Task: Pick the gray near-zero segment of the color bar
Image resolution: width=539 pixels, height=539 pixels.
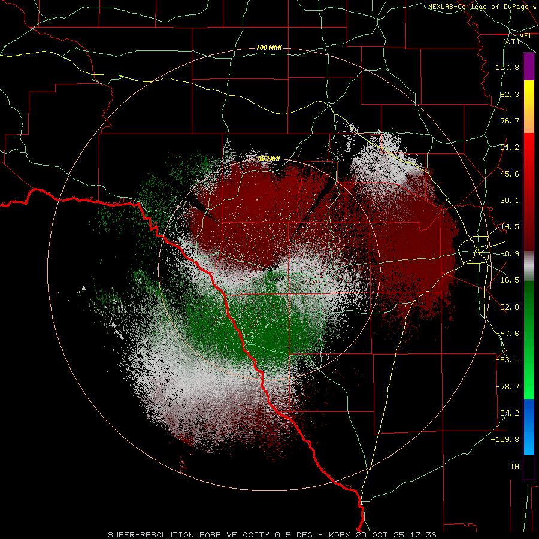Action: coord(529,265)
